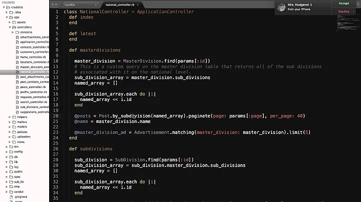Click the public folder icon
The height and width of the screenshot is (202, 361).
pyautogui.click(x=11, y=171)
